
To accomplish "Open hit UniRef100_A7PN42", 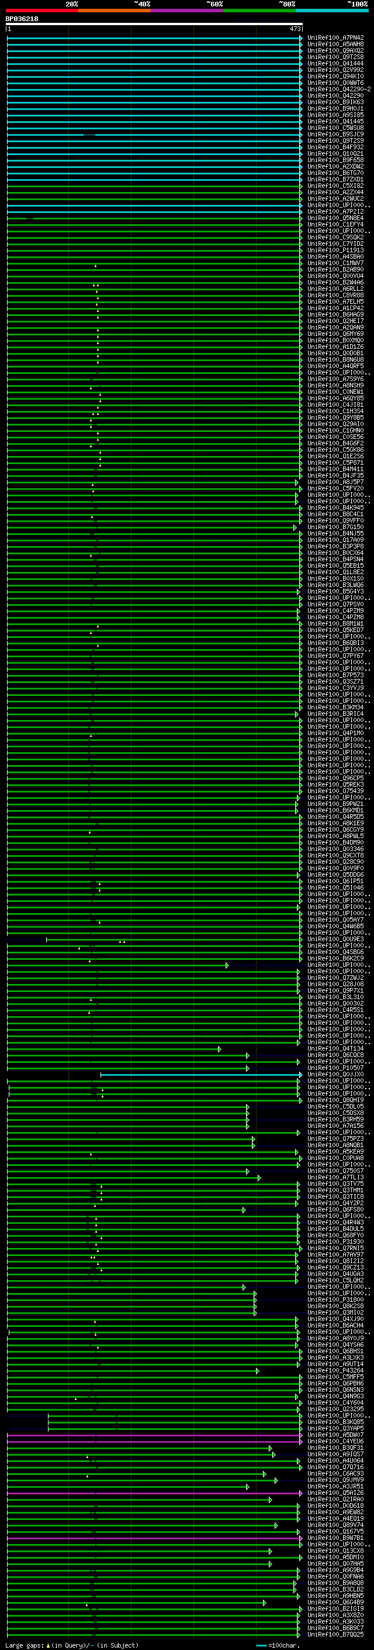I will pos(335,39).
